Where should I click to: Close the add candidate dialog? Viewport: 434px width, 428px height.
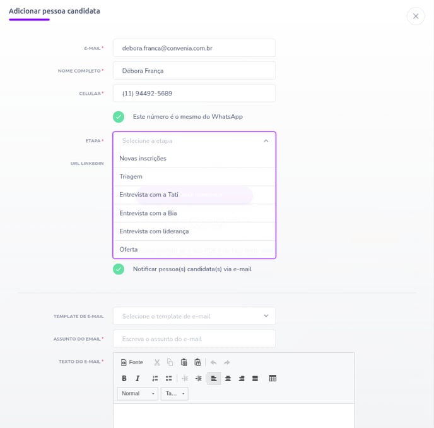[x=416, y=16]
